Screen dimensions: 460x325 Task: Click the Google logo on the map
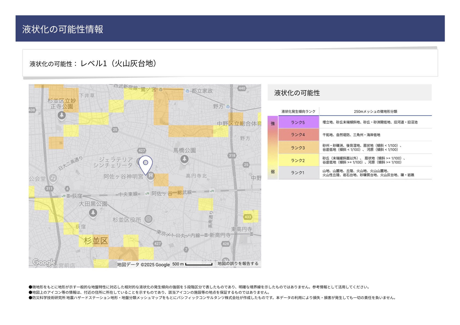(x=44, y=262)
